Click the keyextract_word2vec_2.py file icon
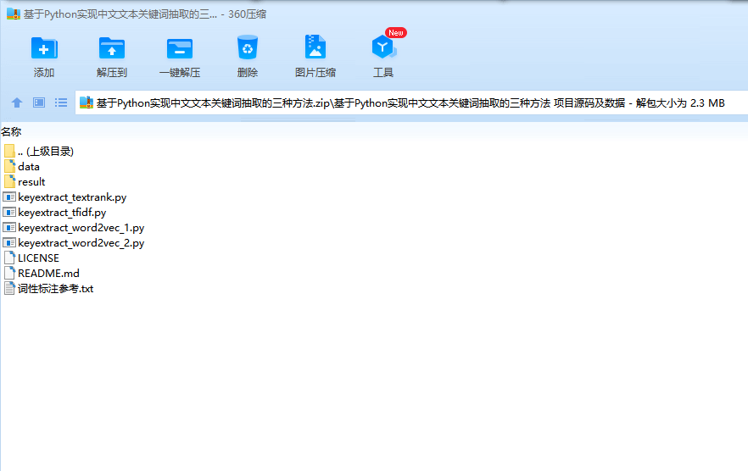748x471 pixels. [x=9, y=242]
